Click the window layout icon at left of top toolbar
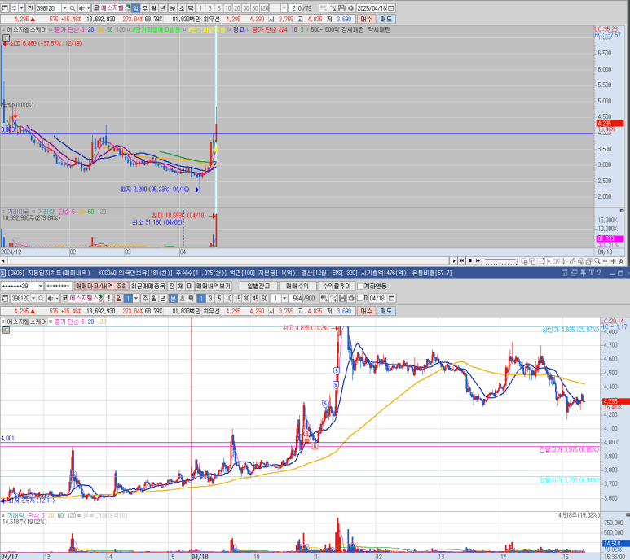The image size is (630, 560). (x=5, y=8)
